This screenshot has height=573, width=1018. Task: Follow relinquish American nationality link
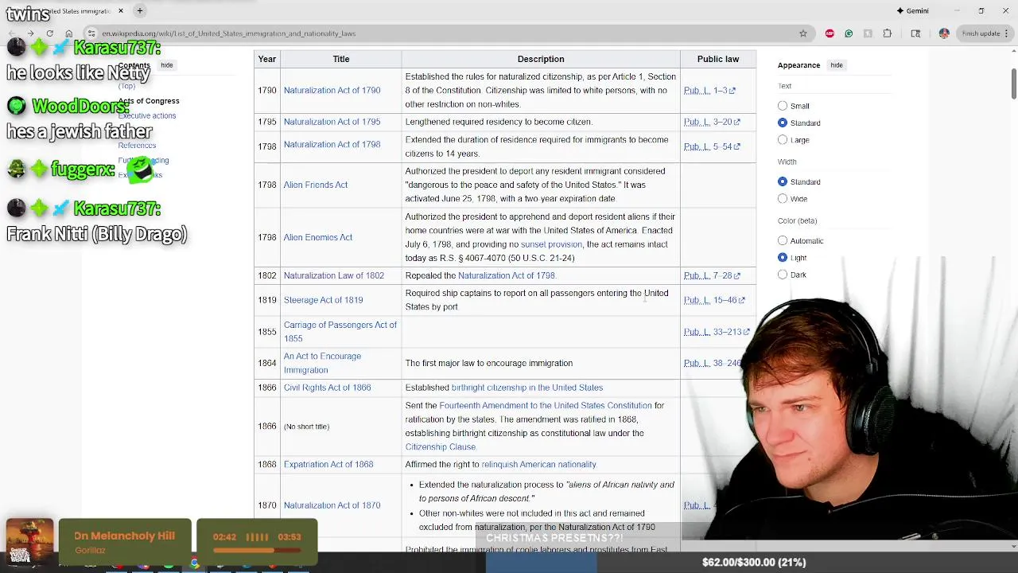click(x=538, y=464)
